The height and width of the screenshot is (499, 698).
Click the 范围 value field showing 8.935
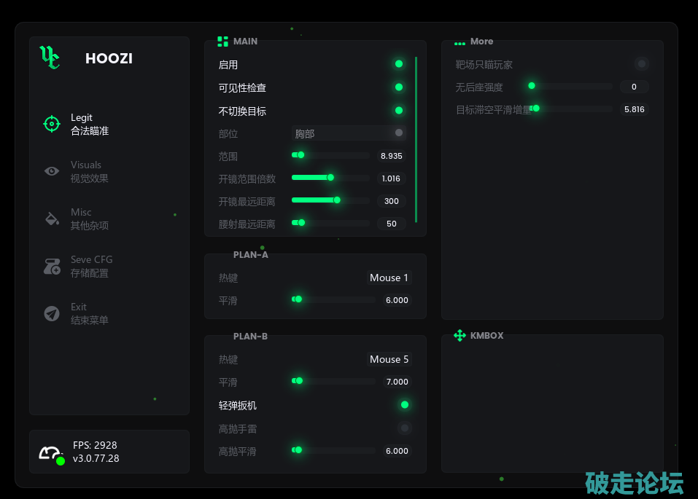click(x=392, y=156)
